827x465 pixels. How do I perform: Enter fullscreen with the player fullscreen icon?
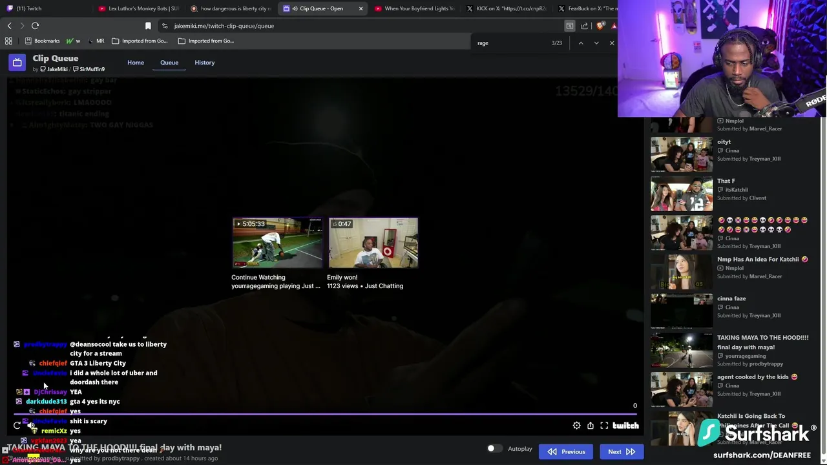[x=604, y=426]
